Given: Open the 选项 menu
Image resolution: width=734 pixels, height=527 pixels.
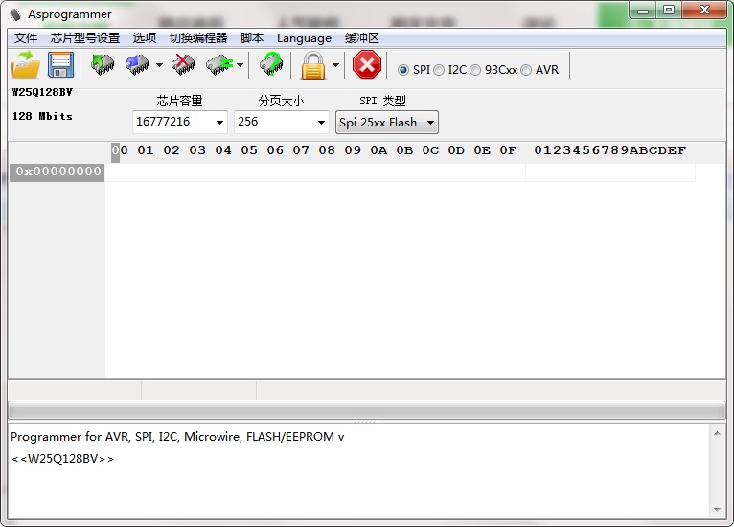Looking at the screenshot, I should pyautogui.click(x=145, y=38).
